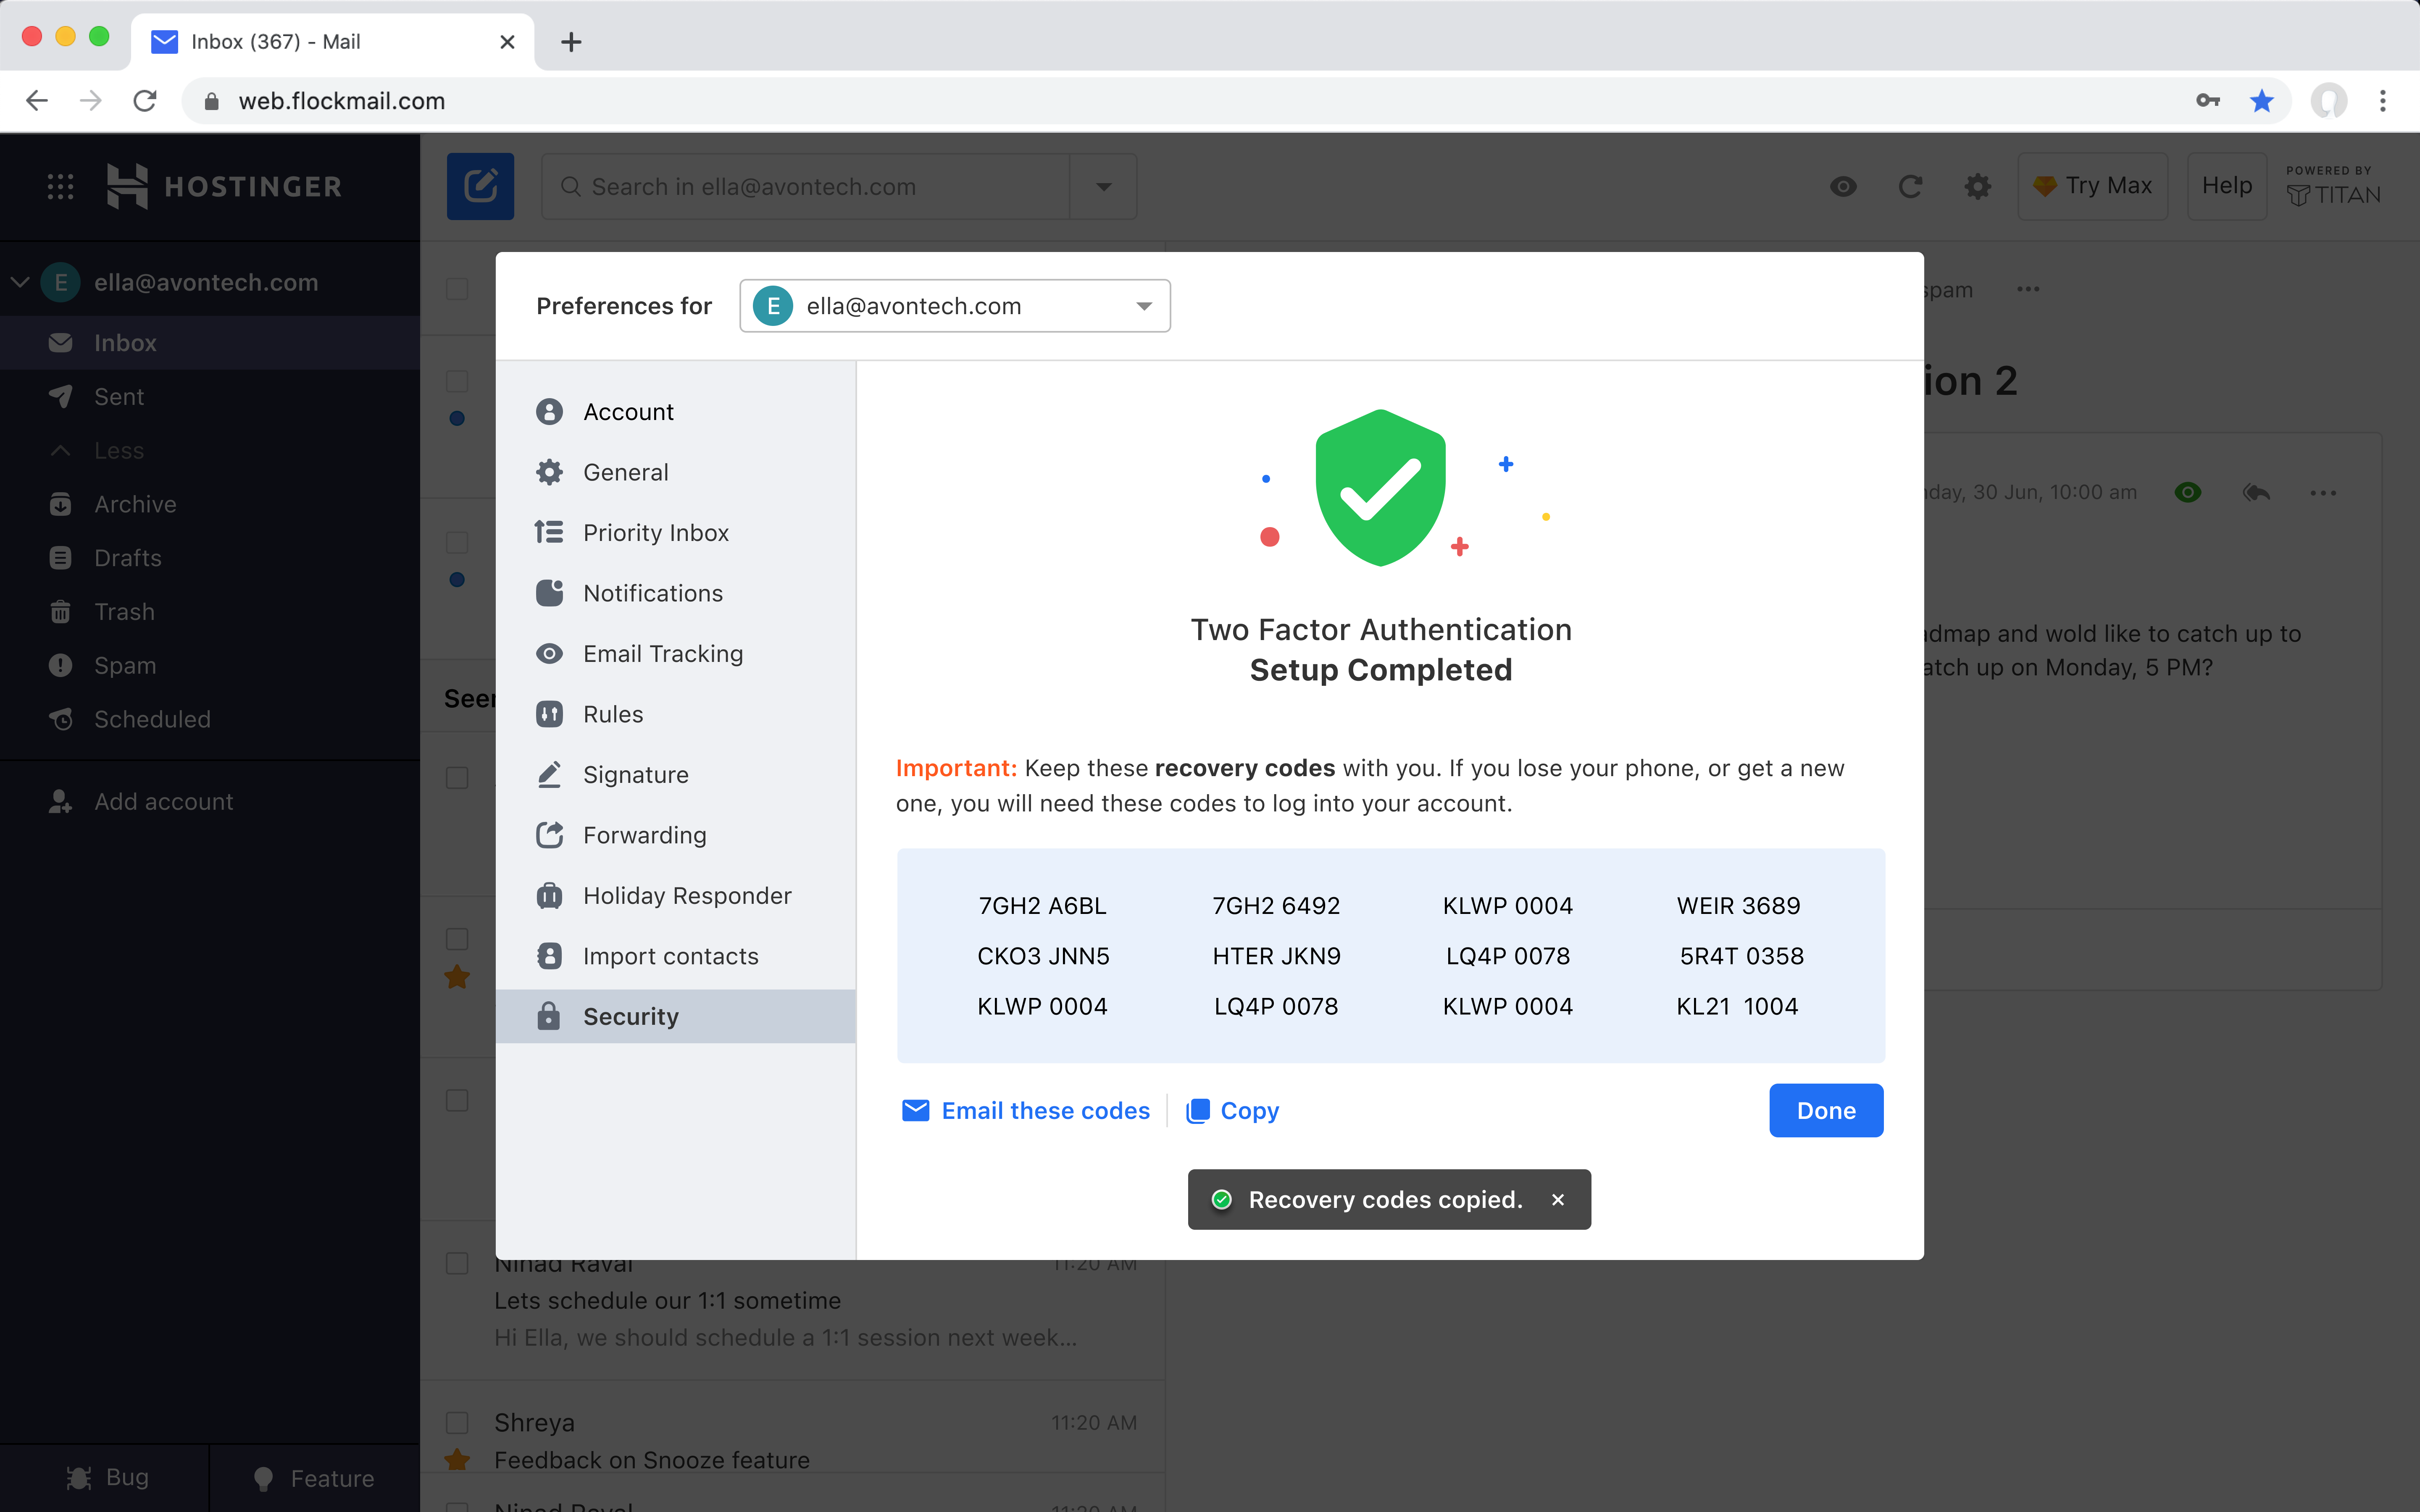Click recovery code WEIR 3689

point(1738,906)
